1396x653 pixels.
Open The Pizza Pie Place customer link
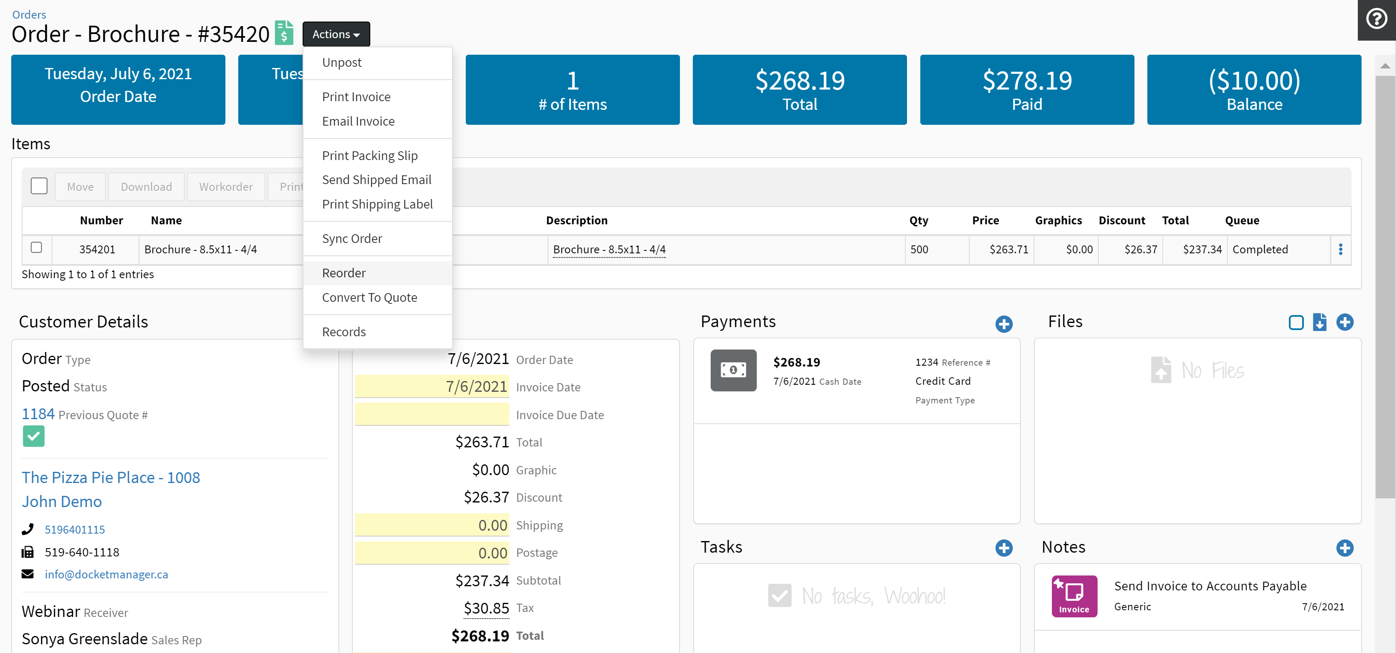tap(110, 477)
